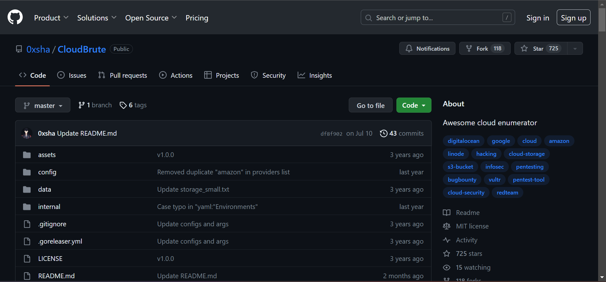The image size is (606, 282).
Task: Click the GitHub logo icon
Action: [15, 17]
